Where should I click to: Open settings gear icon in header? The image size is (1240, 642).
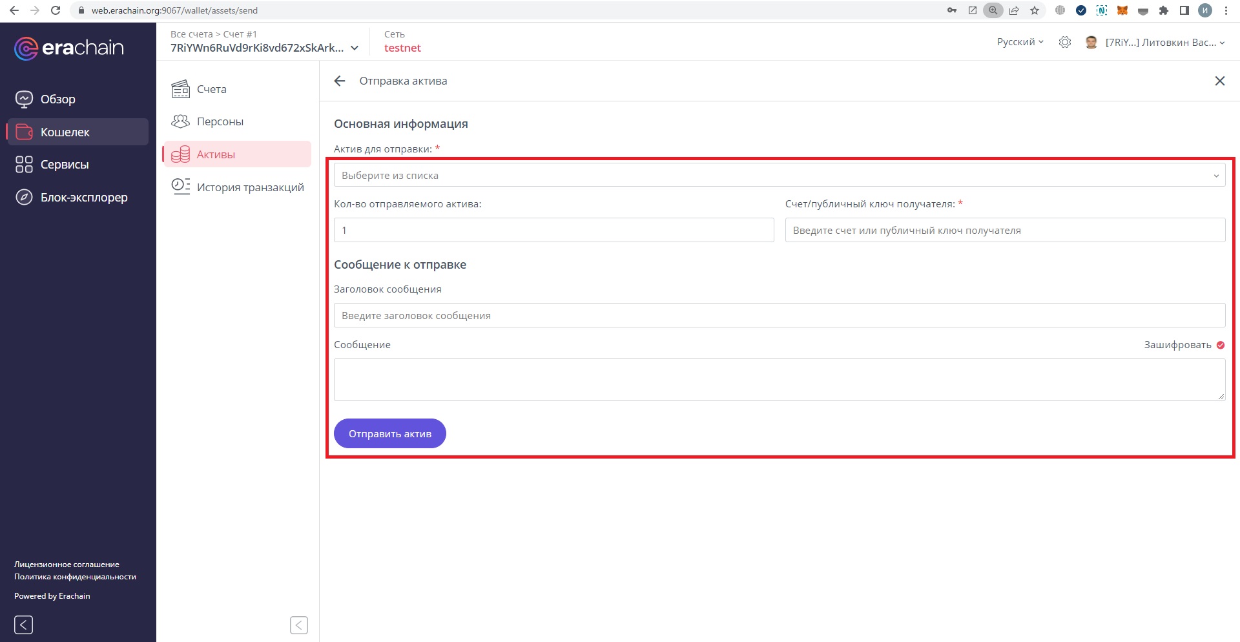pos(1065,43)
